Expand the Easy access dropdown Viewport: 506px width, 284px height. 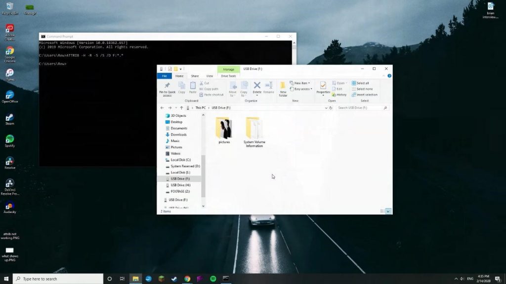[301, 89]
